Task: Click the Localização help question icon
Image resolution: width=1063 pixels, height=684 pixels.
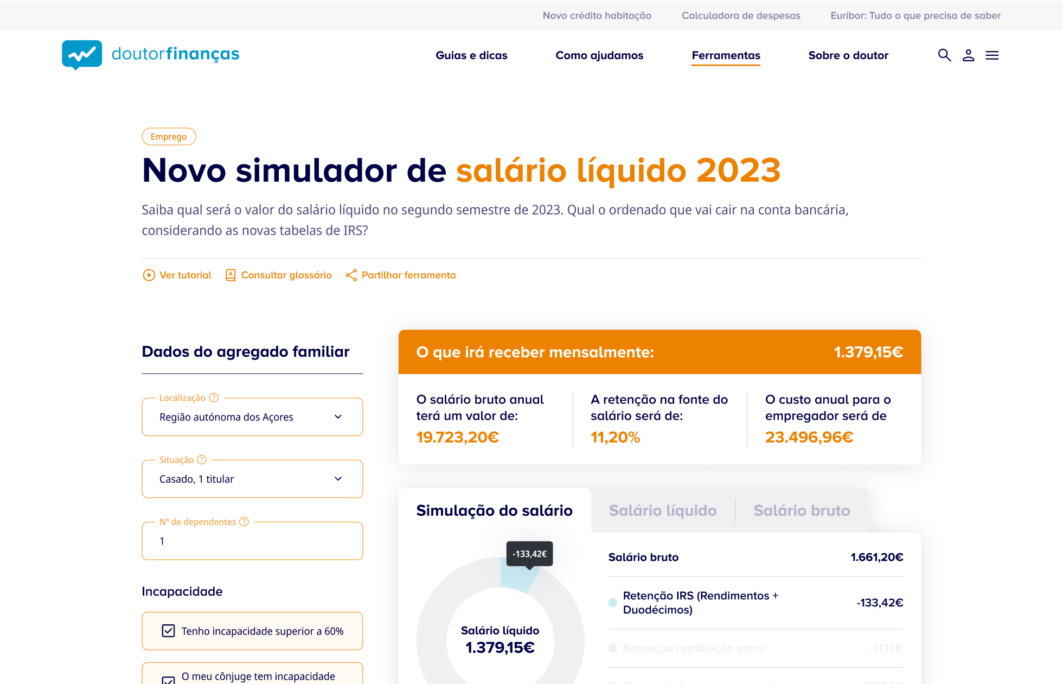Action: coord(214,398)
